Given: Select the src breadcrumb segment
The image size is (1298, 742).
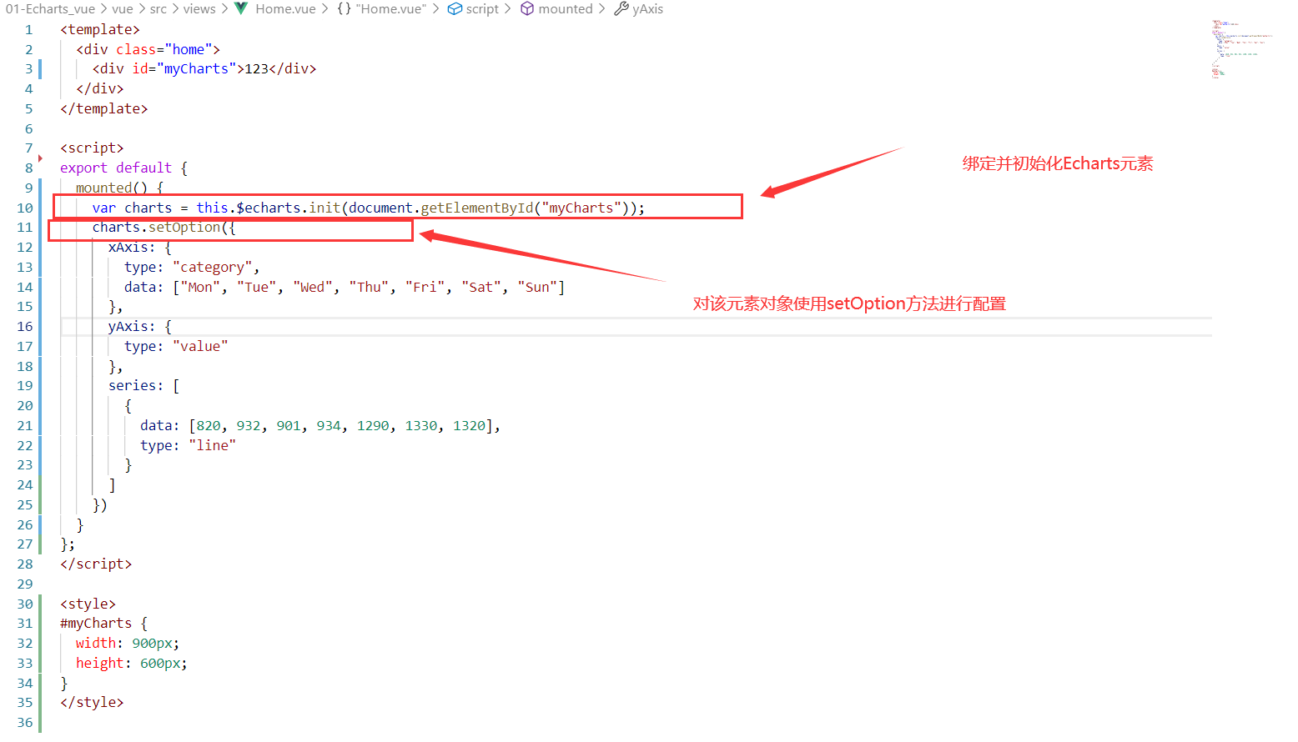Looking at the screenshot, I should click(x=158, y=9).
